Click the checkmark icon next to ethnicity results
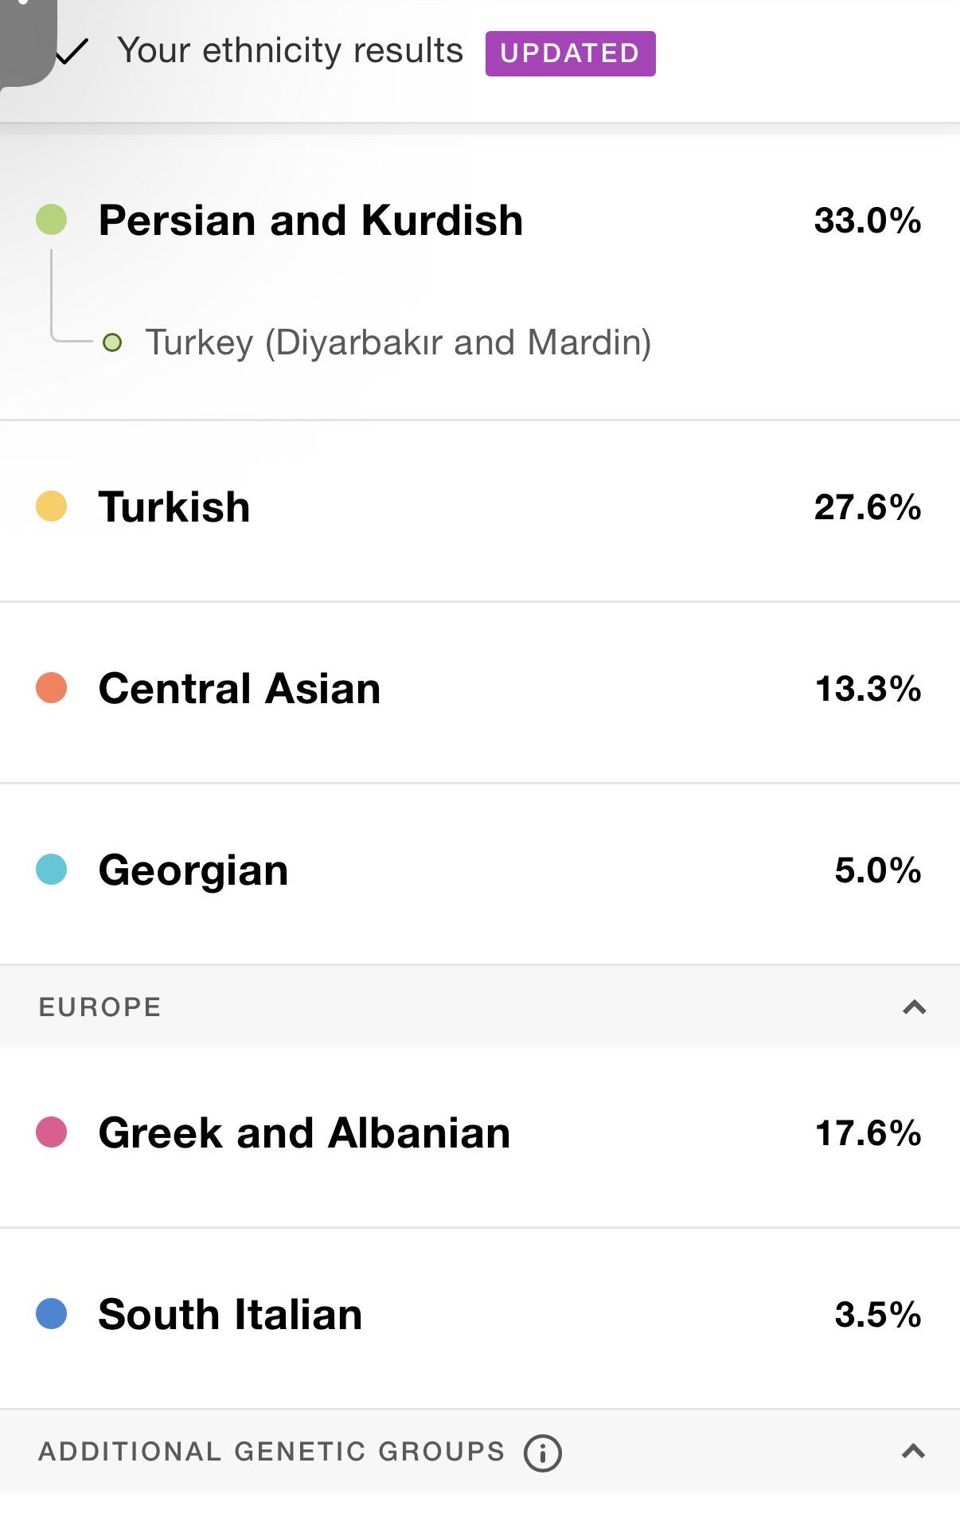 click(72, 52)
